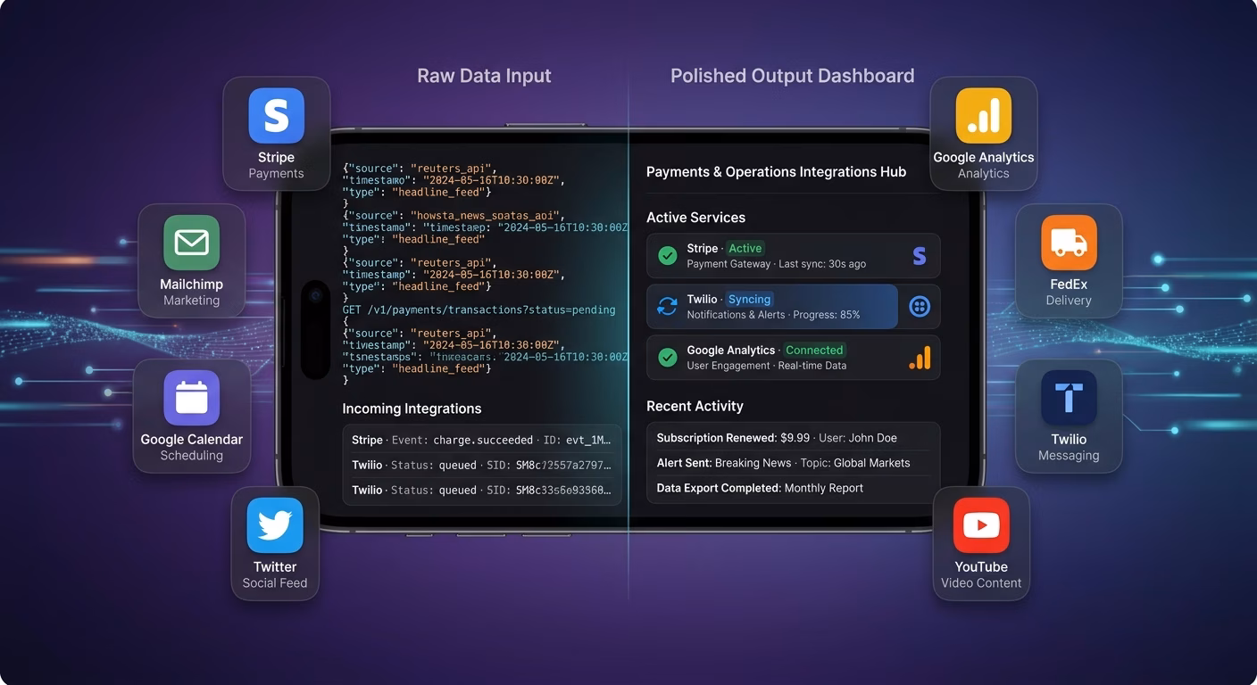This screenshot has height=685, width=1257.
Task: Select the Polished Output Dashboard heading
Action: (x=793, y=76)
